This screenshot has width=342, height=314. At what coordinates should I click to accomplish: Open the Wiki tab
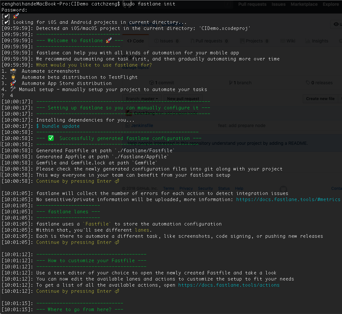[x=288, y=41]
